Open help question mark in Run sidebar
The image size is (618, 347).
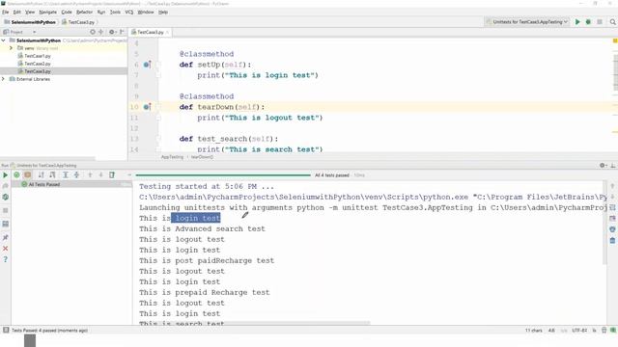tap(6, 259)
